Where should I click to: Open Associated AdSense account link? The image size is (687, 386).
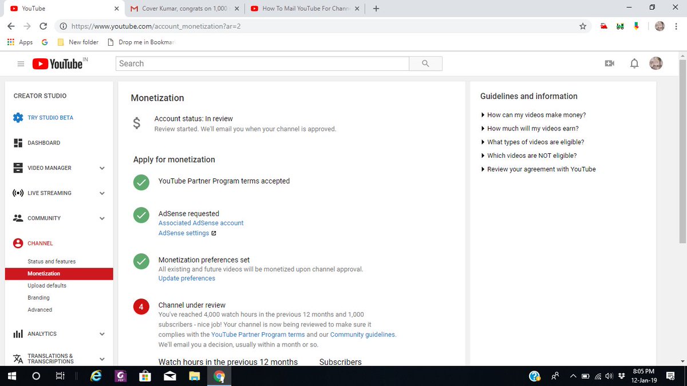coord(201,223)
